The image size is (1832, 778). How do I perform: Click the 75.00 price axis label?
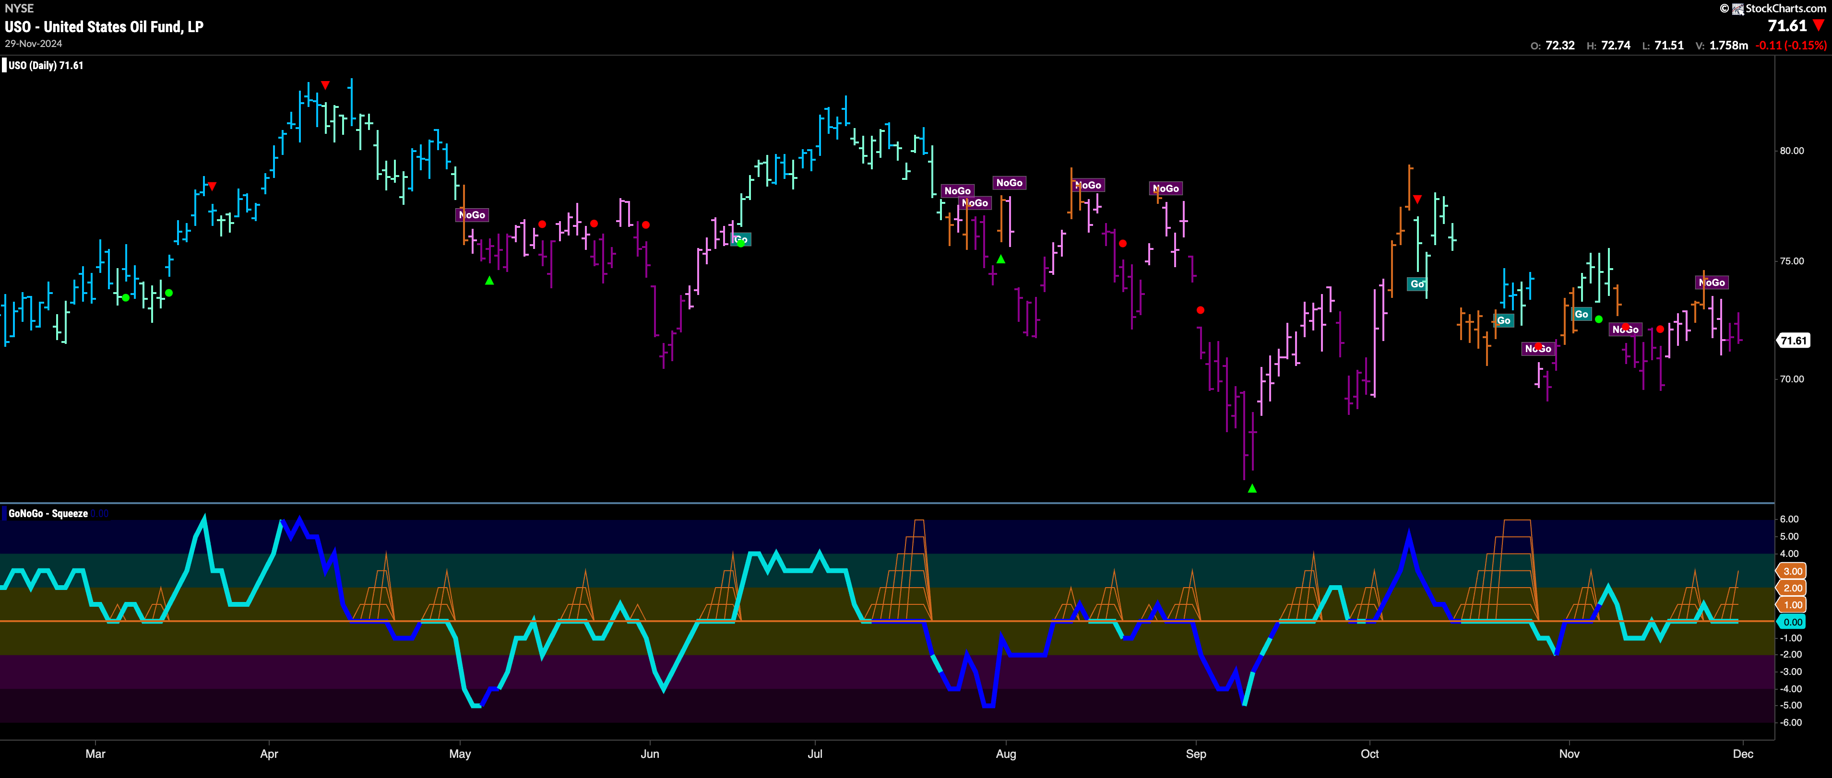tap(1792, 261)
